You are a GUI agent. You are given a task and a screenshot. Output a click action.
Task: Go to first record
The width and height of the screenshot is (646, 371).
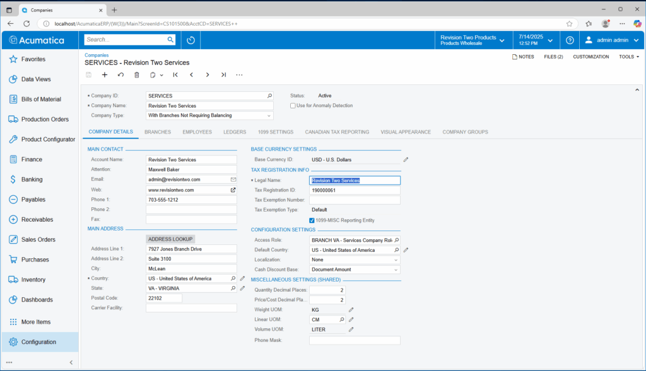[175, 75]
